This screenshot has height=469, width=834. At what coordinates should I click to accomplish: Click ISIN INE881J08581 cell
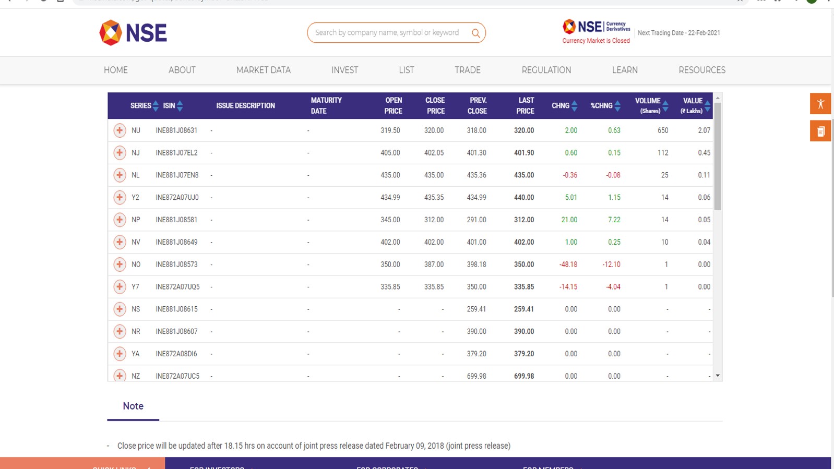point(176,220)
